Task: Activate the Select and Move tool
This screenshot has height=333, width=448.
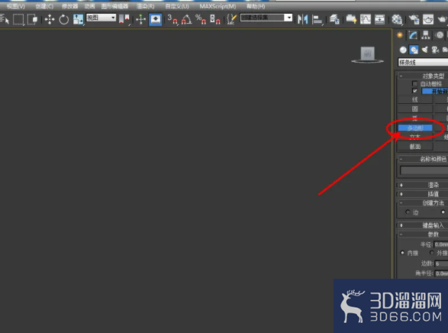Action: [50, 19]
